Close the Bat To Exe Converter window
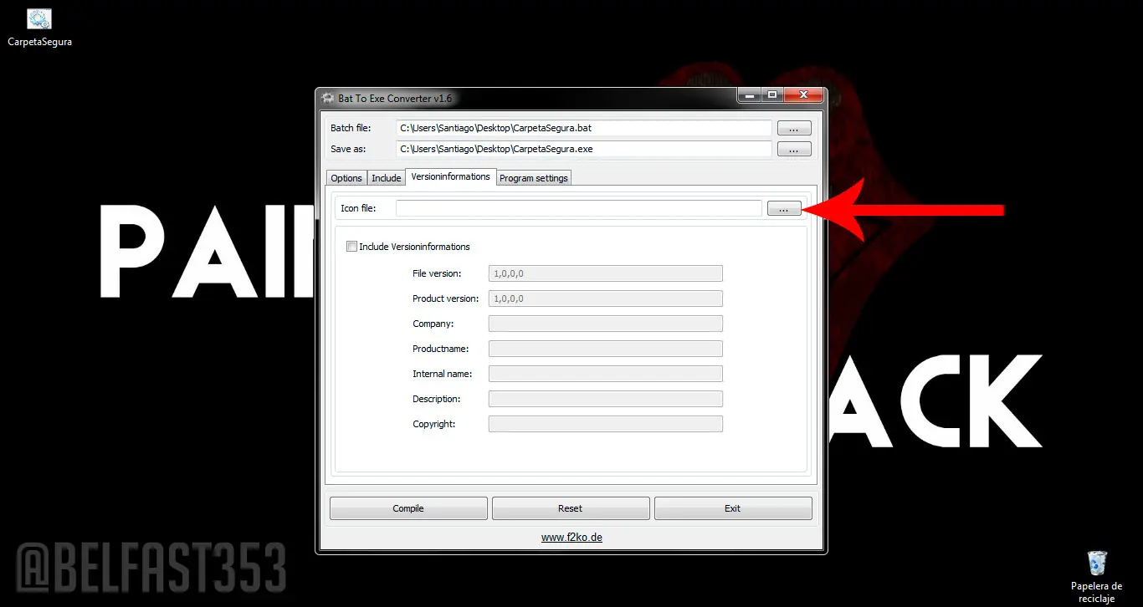This screenshot has width=1143, height=607. [x=802, y=95]
